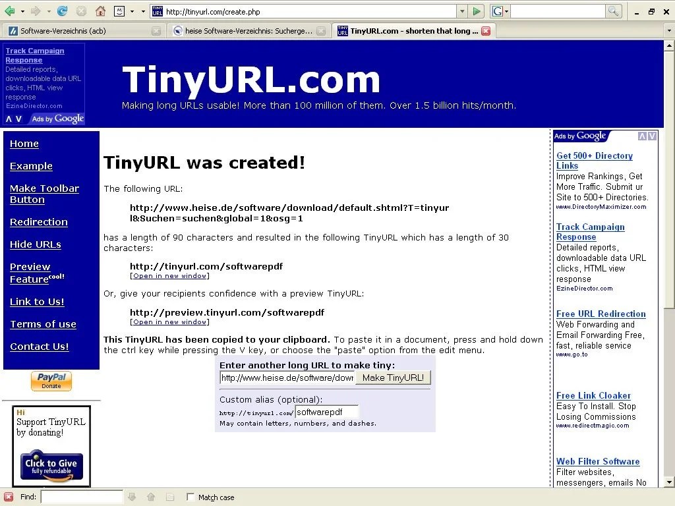Image resolution: width=675 pixels, height=506 pixels.
Task: Select the TinyURL.com tab
Action: 414,30
